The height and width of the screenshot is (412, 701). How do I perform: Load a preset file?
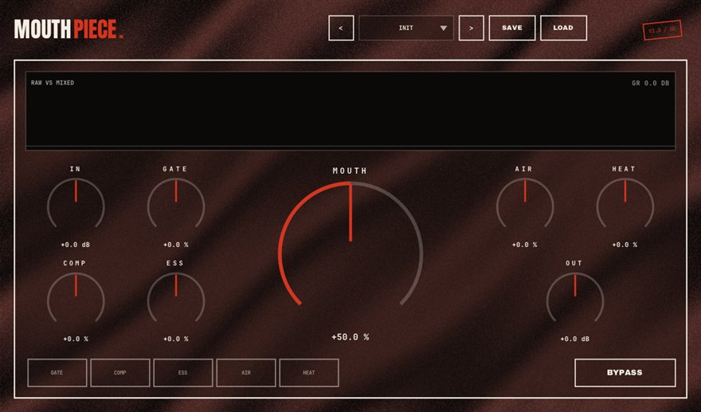point(563,28)
